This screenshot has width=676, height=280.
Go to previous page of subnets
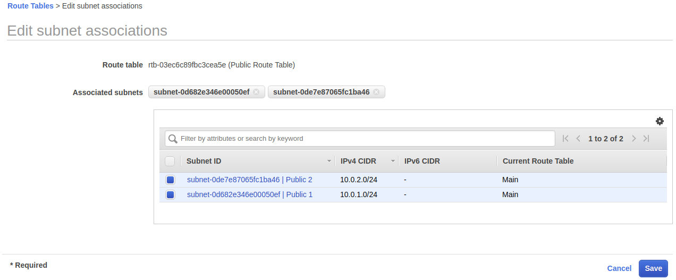578,139
